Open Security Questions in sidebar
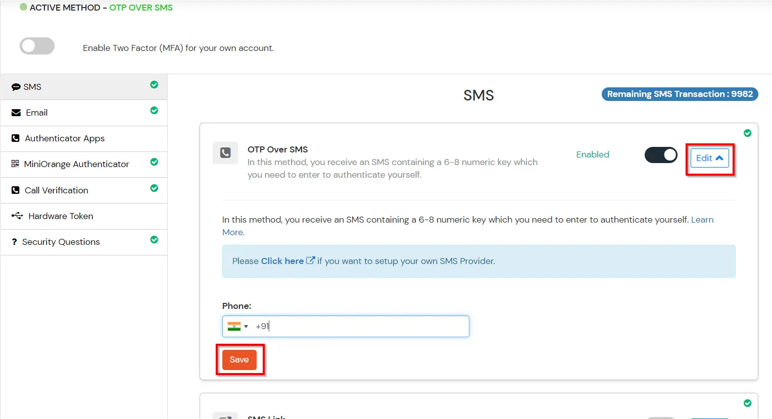The height and width of the screenshot is (419, 772). [84, 242]
